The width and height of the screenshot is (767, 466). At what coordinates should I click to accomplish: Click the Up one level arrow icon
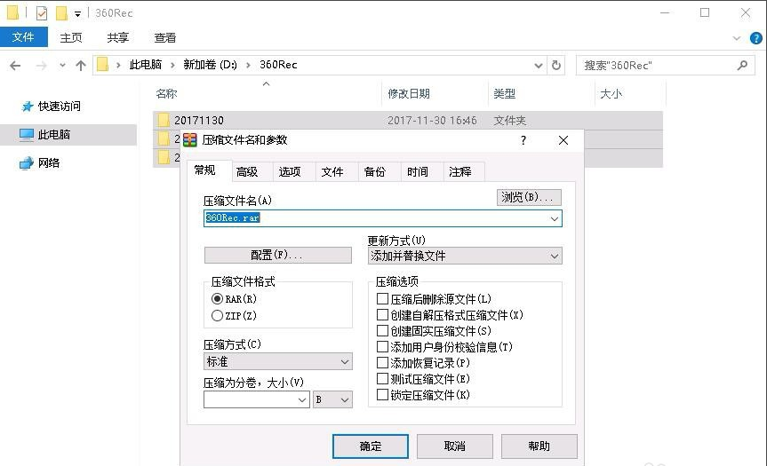[x=81, y=66]
